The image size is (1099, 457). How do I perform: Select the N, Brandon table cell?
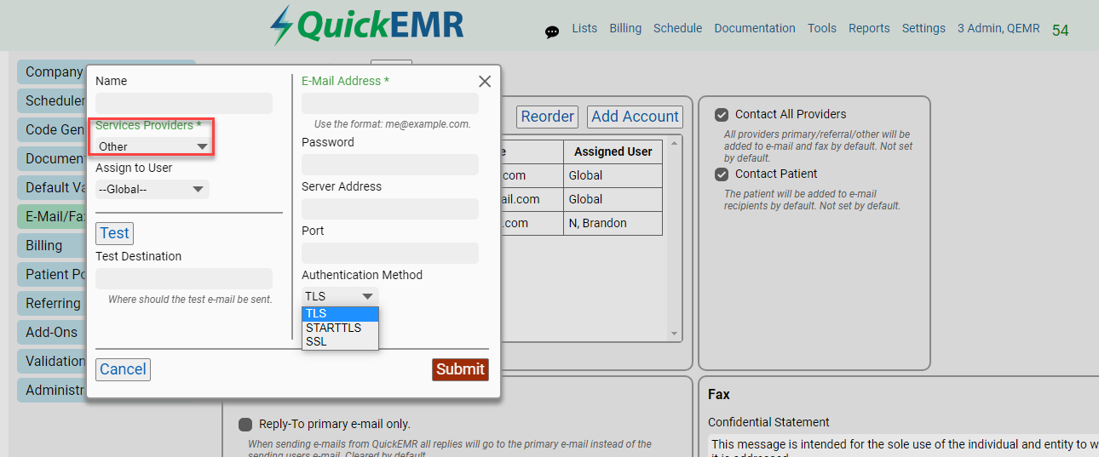point(613,224)
